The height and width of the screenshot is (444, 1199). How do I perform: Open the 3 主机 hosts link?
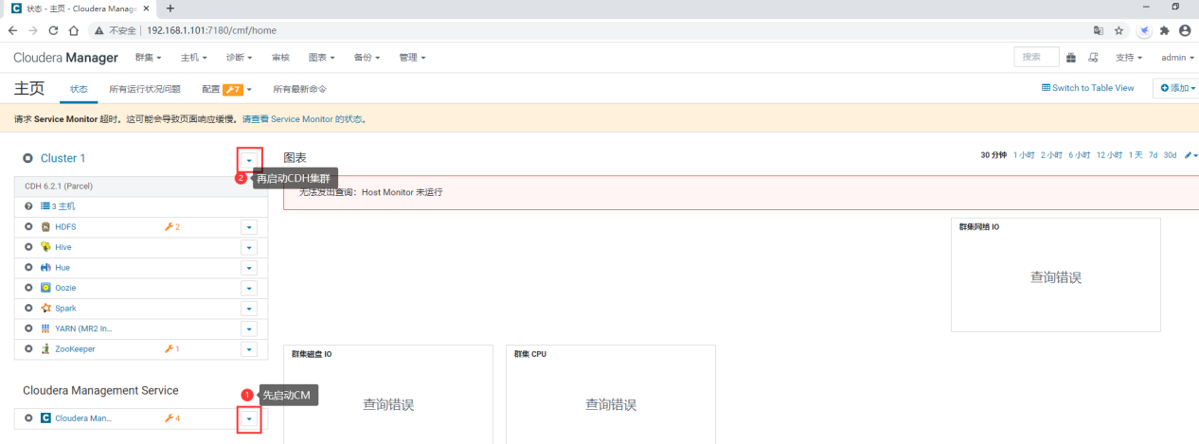coord(57,206)
